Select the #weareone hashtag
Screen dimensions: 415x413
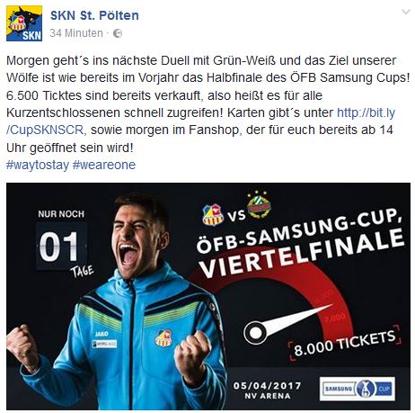coord(104,165)
